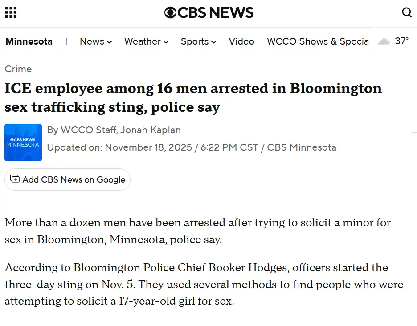The image size is (417, 326).
Task: Open WCCO Shows & Specials menu item
Action: [x=318, y=41]
